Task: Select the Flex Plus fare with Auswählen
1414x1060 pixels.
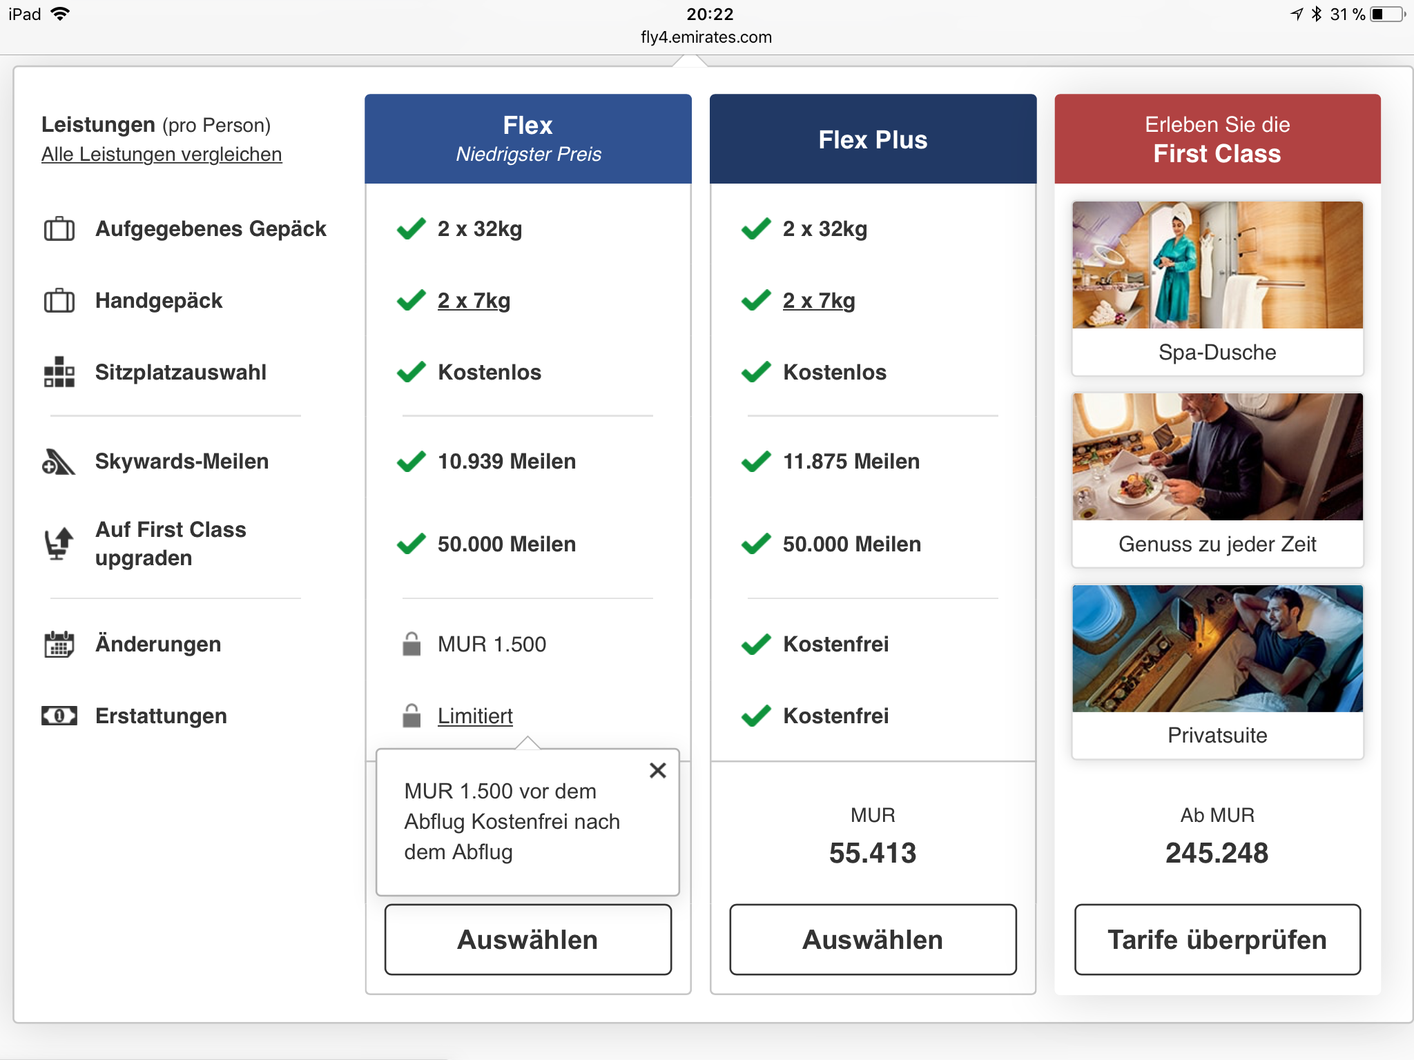Action: coord(873,940)
